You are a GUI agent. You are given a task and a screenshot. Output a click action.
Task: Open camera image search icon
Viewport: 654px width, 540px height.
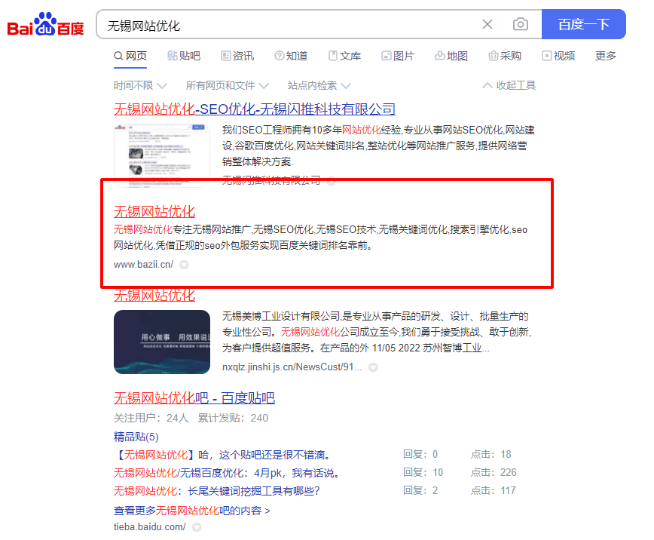(520, 24)
